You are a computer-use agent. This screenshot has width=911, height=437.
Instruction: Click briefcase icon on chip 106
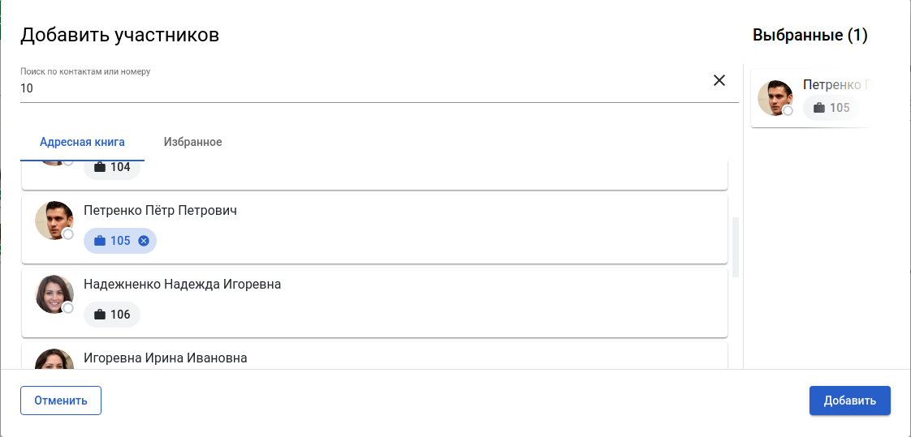click(x=100, y=315)
